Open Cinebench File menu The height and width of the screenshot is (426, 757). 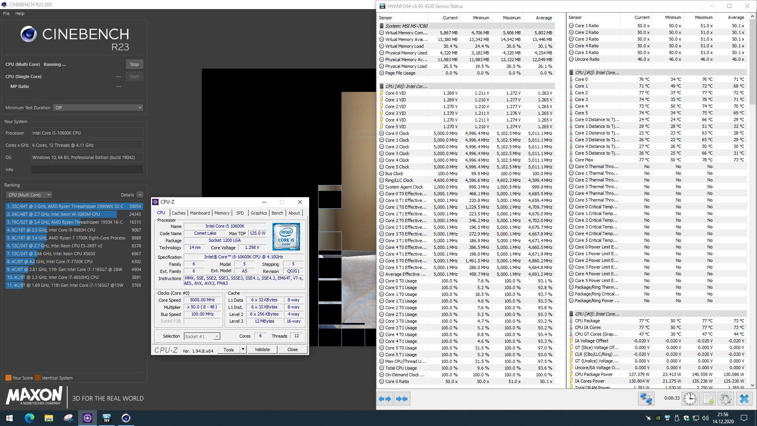[6, 13]
